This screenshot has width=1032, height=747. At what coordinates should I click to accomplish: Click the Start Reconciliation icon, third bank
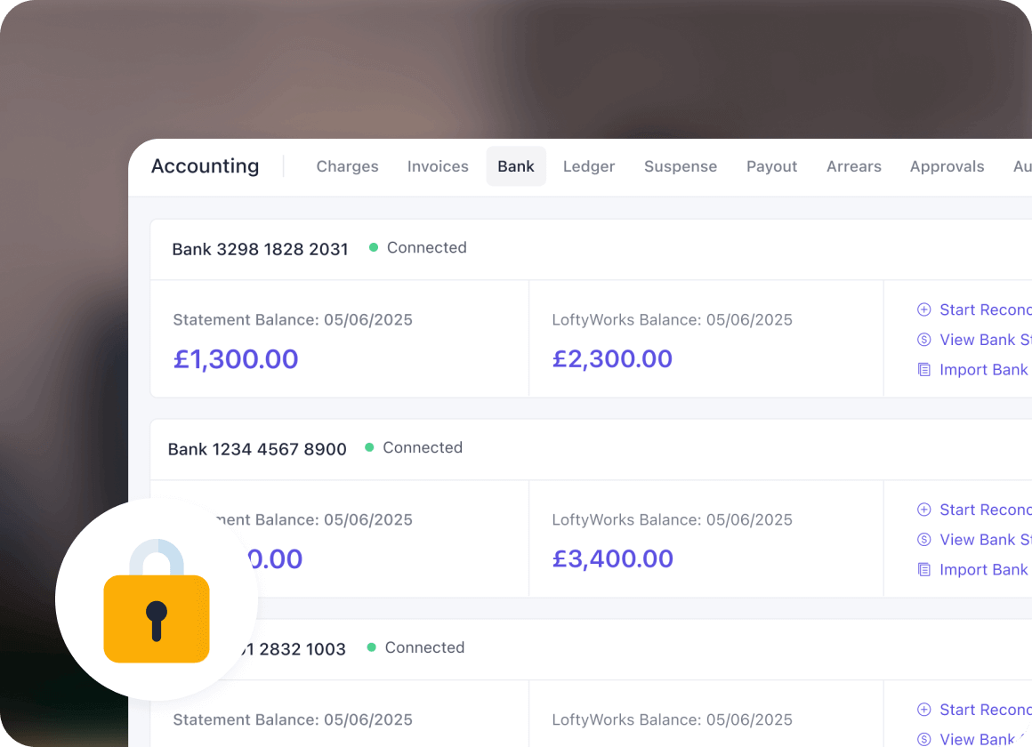pyautogui.click(x=923, y=710)
